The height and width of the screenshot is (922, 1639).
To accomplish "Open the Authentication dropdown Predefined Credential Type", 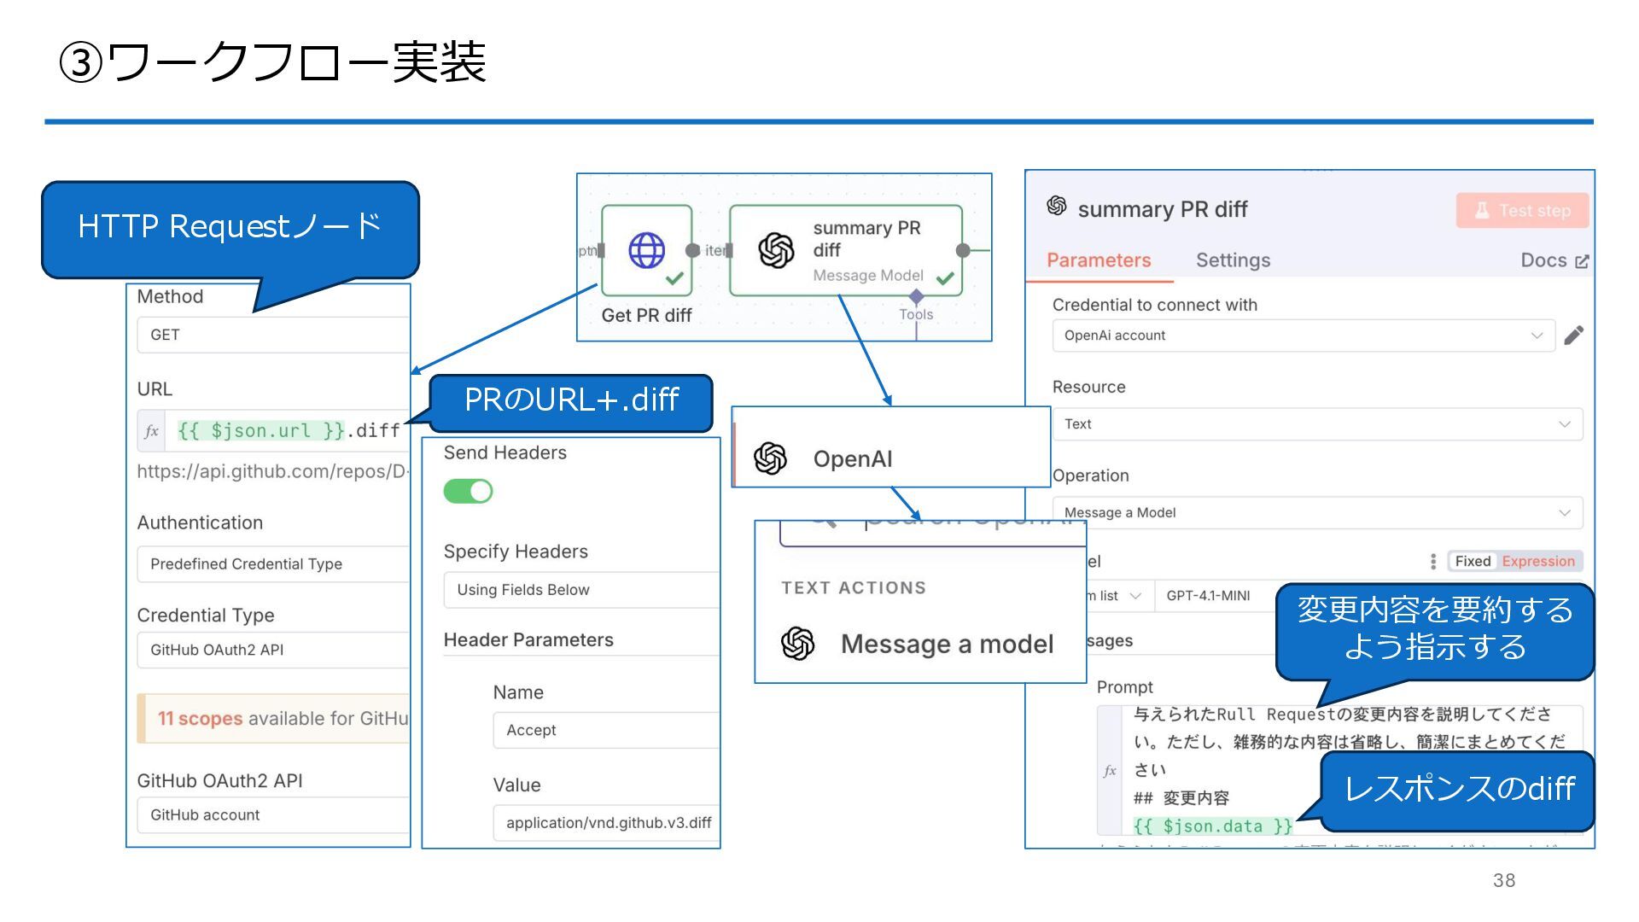I will pos(273,564).
